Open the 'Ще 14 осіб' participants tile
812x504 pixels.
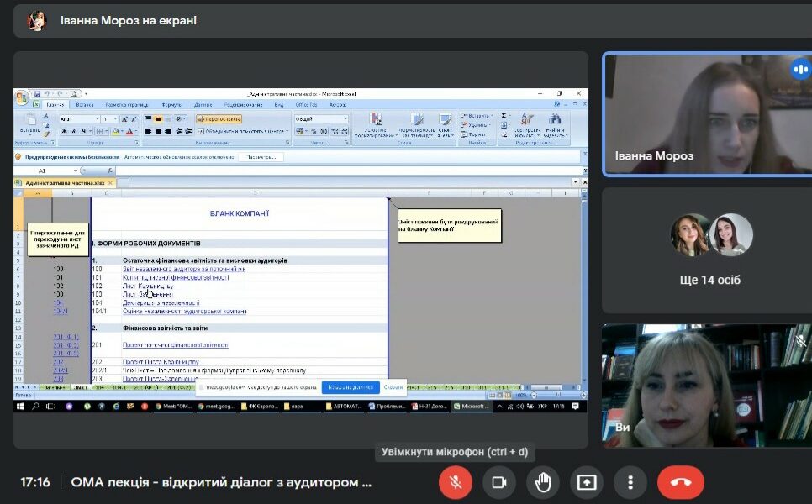point(708,251)
